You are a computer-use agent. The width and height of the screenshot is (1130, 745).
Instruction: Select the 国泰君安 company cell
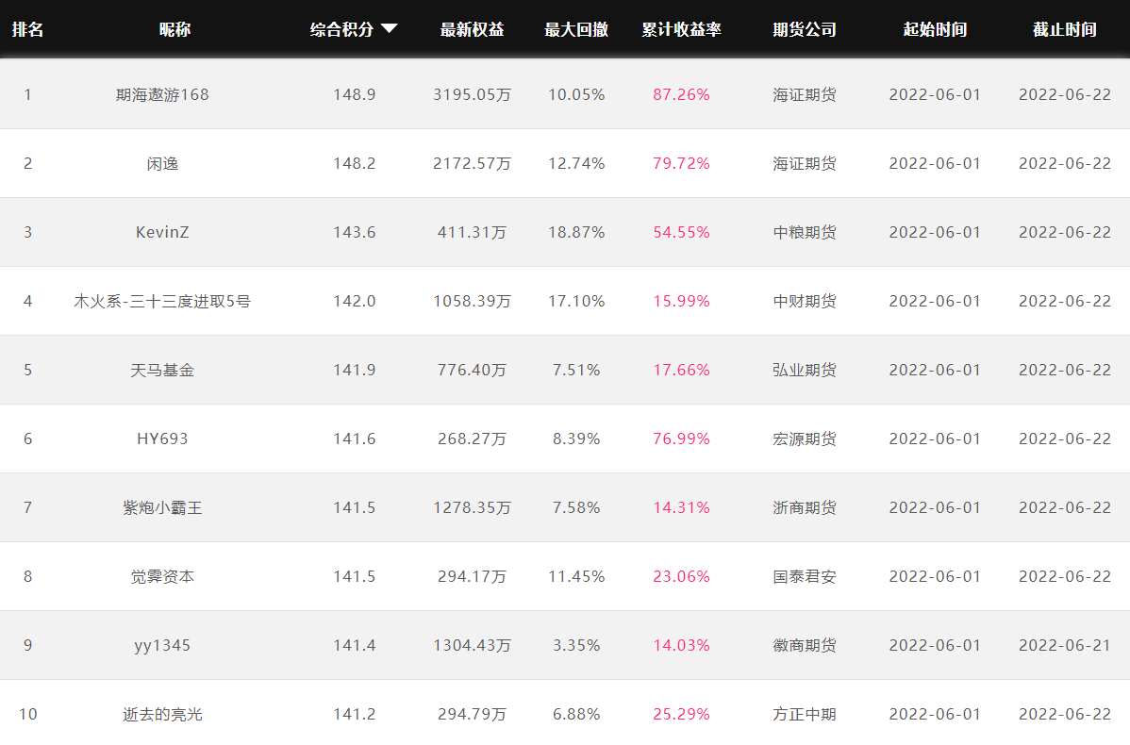[x=805, y=576]
